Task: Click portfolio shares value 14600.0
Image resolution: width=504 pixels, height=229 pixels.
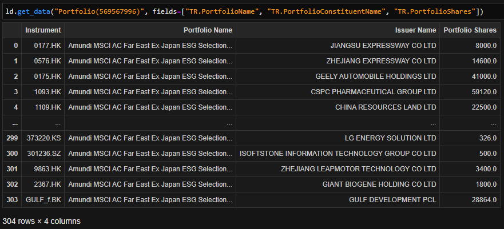Action: click(484, 61)
